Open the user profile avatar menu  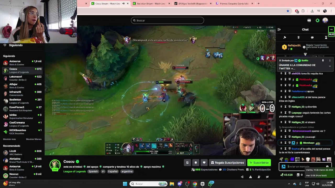pyautogui.click(x=325, y=20)
